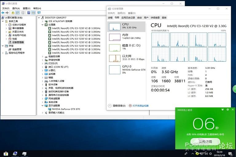The height and width of the screenshot is (157, 236).
Task: Select 声音、视频和游戏控制器 category
Action: 61,88
